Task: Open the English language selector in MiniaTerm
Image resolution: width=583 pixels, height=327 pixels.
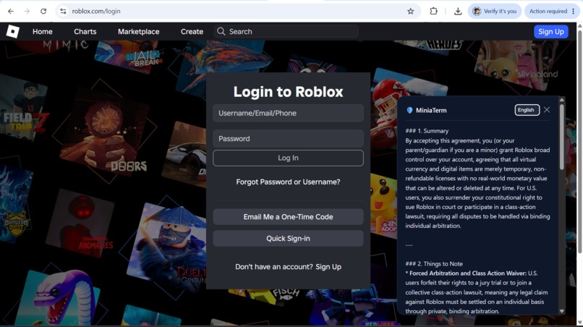Action: (527, 110)
